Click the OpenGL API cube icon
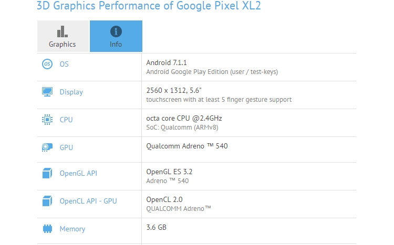The image size is (394, 245). [47, 173]
